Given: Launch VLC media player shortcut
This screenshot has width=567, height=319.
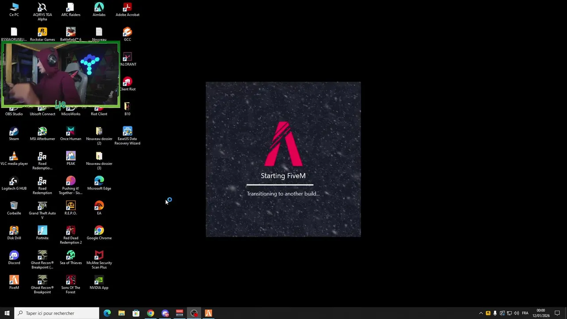Looking at the screenshot, I should [x=14, y=159].
